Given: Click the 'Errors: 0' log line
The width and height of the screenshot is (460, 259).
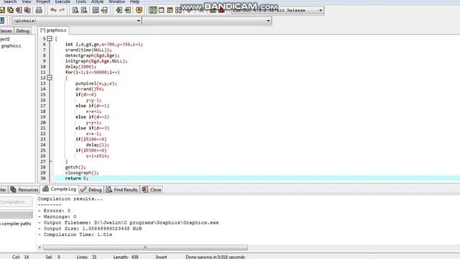Looking at the screenshot, I should 55,211.
